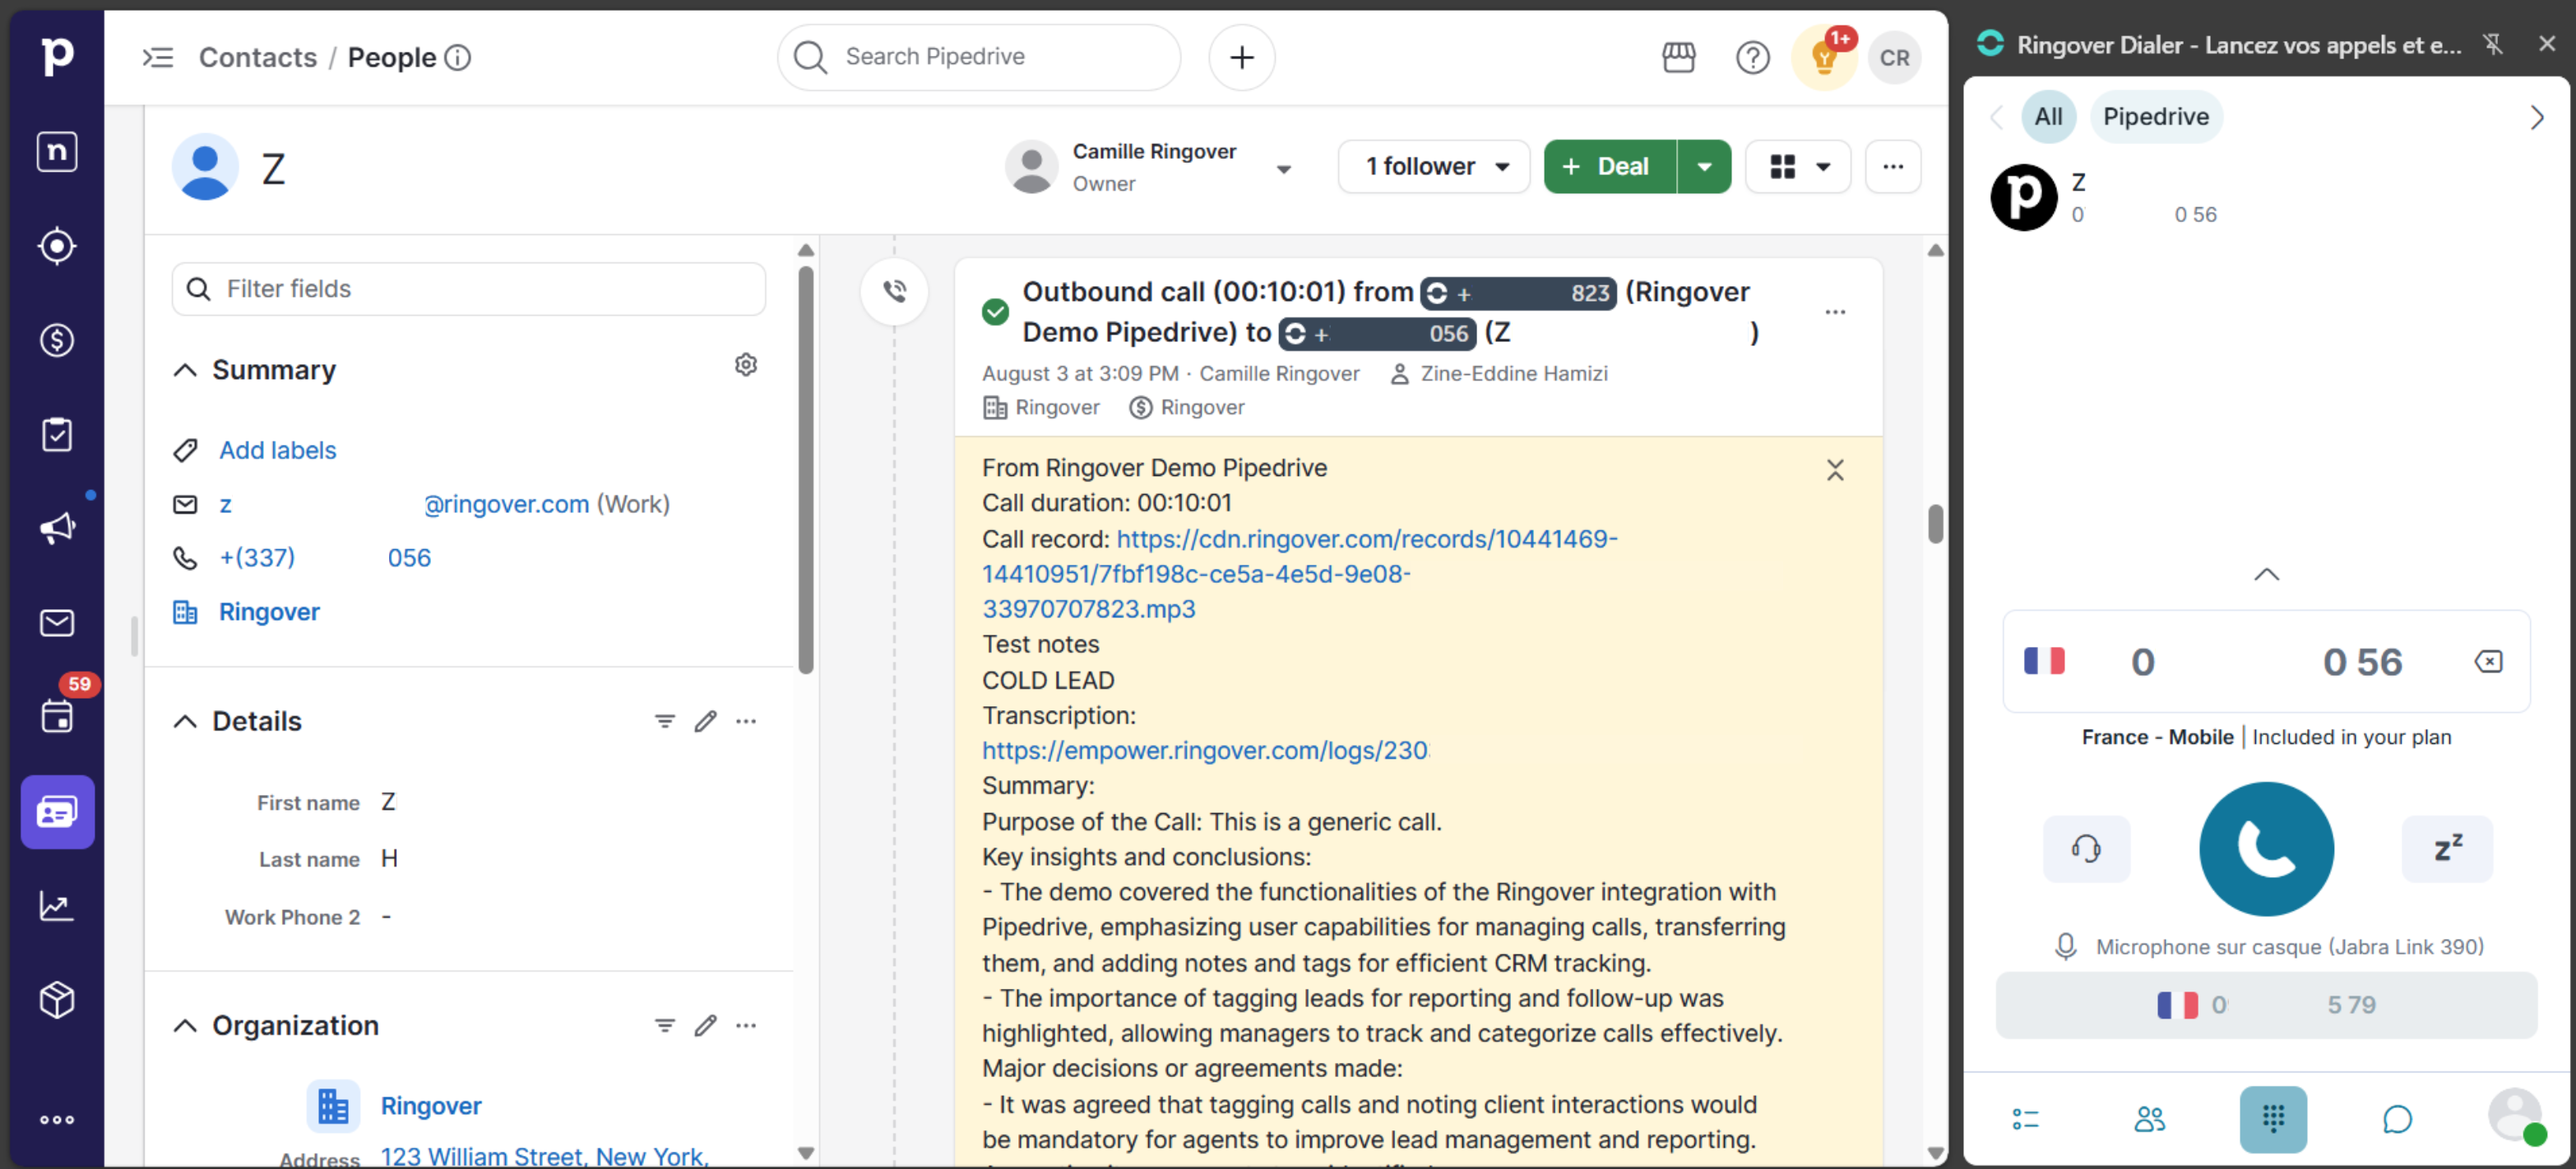Open Ringover contacts people icon
This screenshot has height=1169, width=2576.
[2149, 1118]
